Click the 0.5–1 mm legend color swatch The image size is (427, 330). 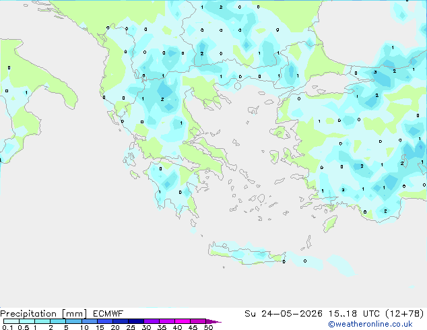coord(27,321)
